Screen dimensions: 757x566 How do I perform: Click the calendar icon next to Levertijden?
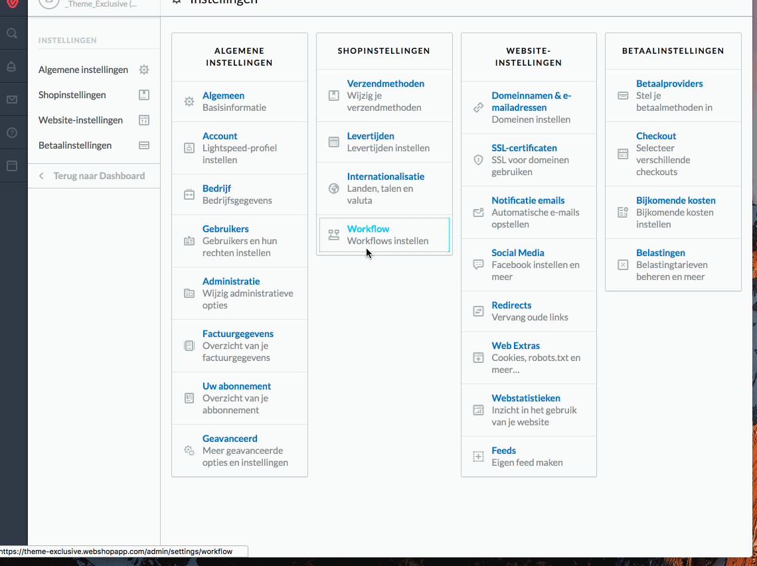tap(333, 142)
